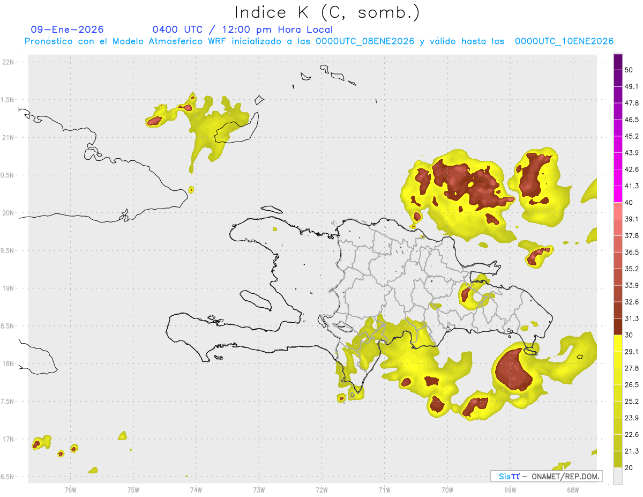
Task: Click the "19N" latitude label
Action: 9,288
